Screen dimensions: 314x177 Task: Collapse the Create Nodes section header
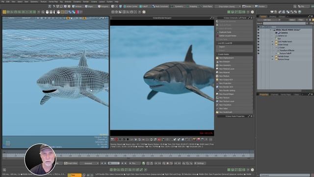point(235,54)
